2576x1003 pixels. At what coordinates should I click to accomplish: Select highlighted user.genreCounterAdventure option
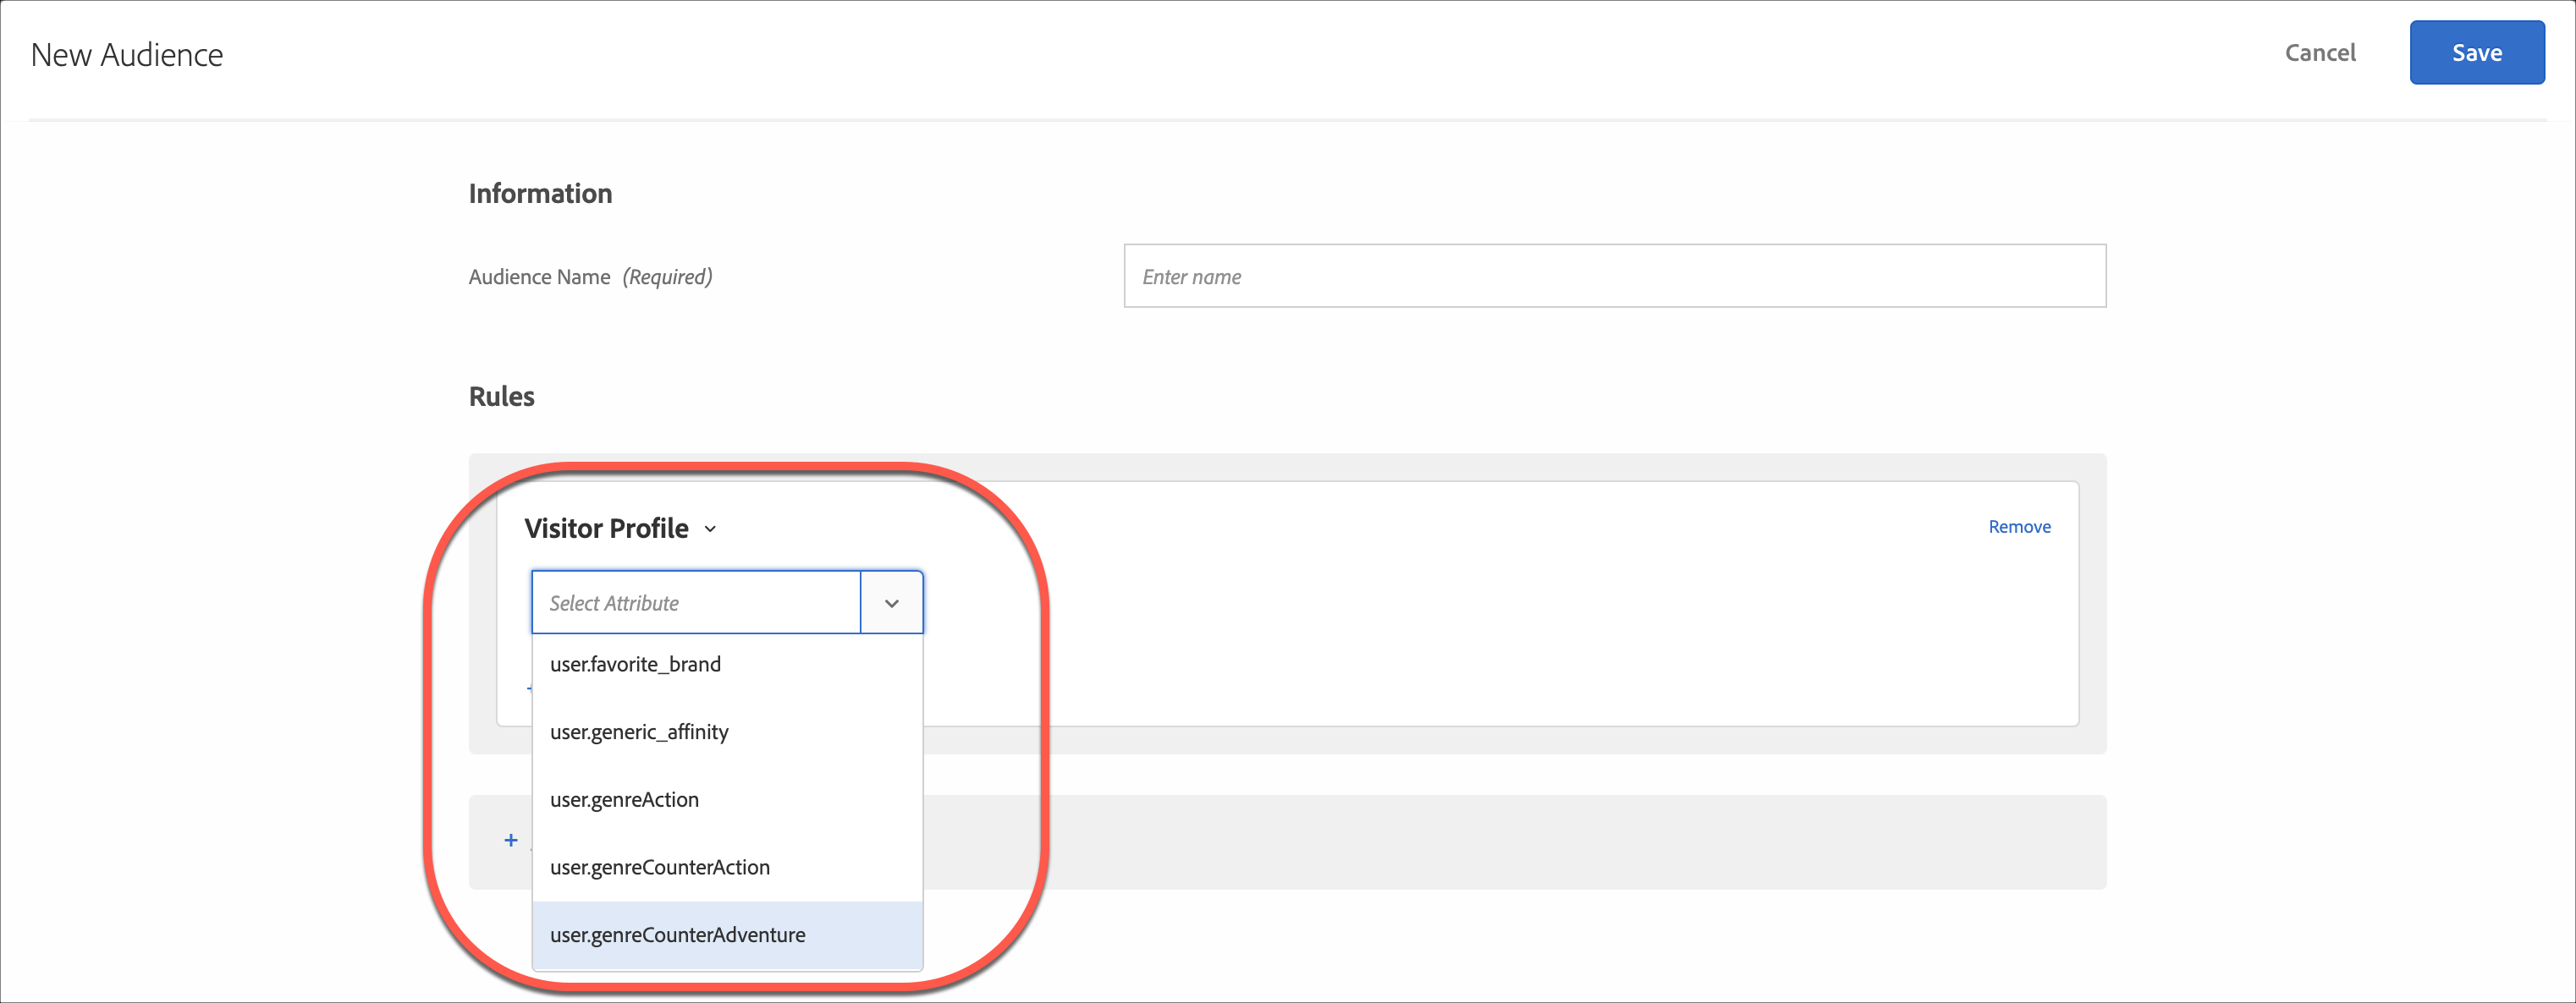coord(677,935)
